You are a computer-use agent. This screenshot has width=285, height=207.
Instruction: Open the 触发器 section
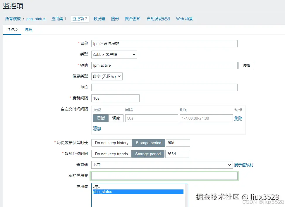(99, 19)
